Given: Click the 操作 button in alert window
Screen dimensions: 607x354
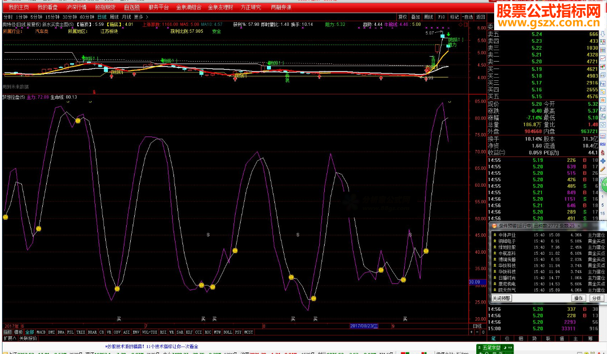Looking at the screenshot, I should (578, 298).
